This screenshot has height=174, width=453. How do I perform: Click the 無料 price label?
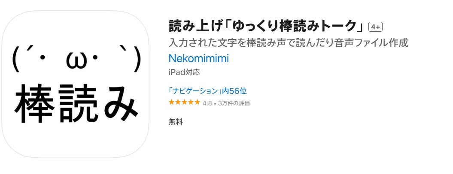(176, 122)
